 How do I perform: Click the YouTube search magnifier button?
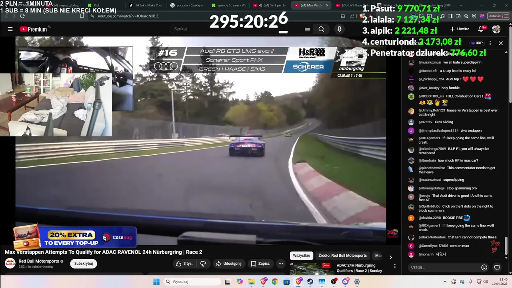click(x=321, y=29)
